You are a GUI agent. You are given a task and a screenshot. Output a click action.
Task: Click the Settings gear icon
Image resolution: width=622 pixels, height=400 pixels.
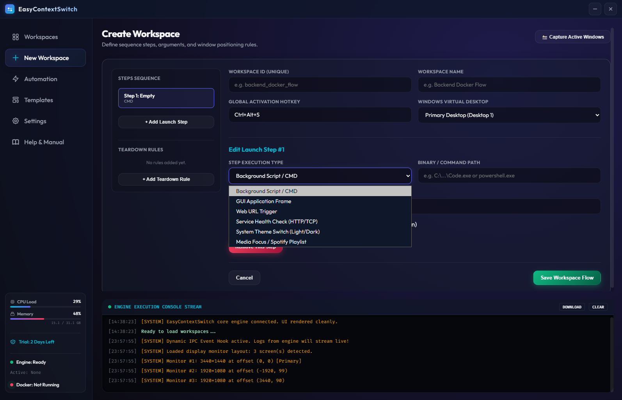16,121
